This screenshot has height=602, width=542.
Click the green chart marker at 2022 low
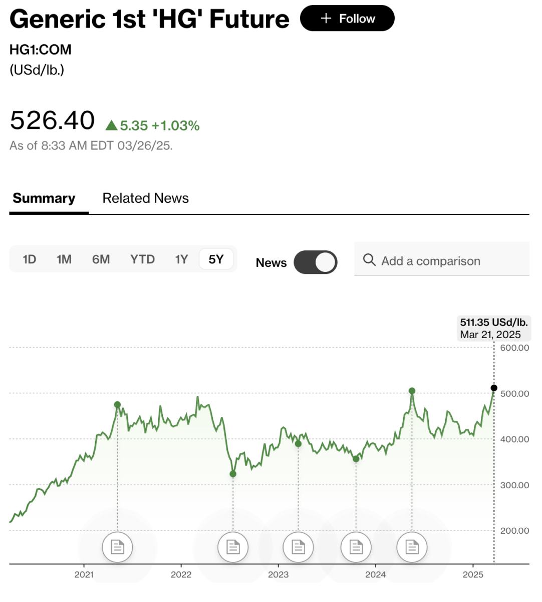point(233,474)
